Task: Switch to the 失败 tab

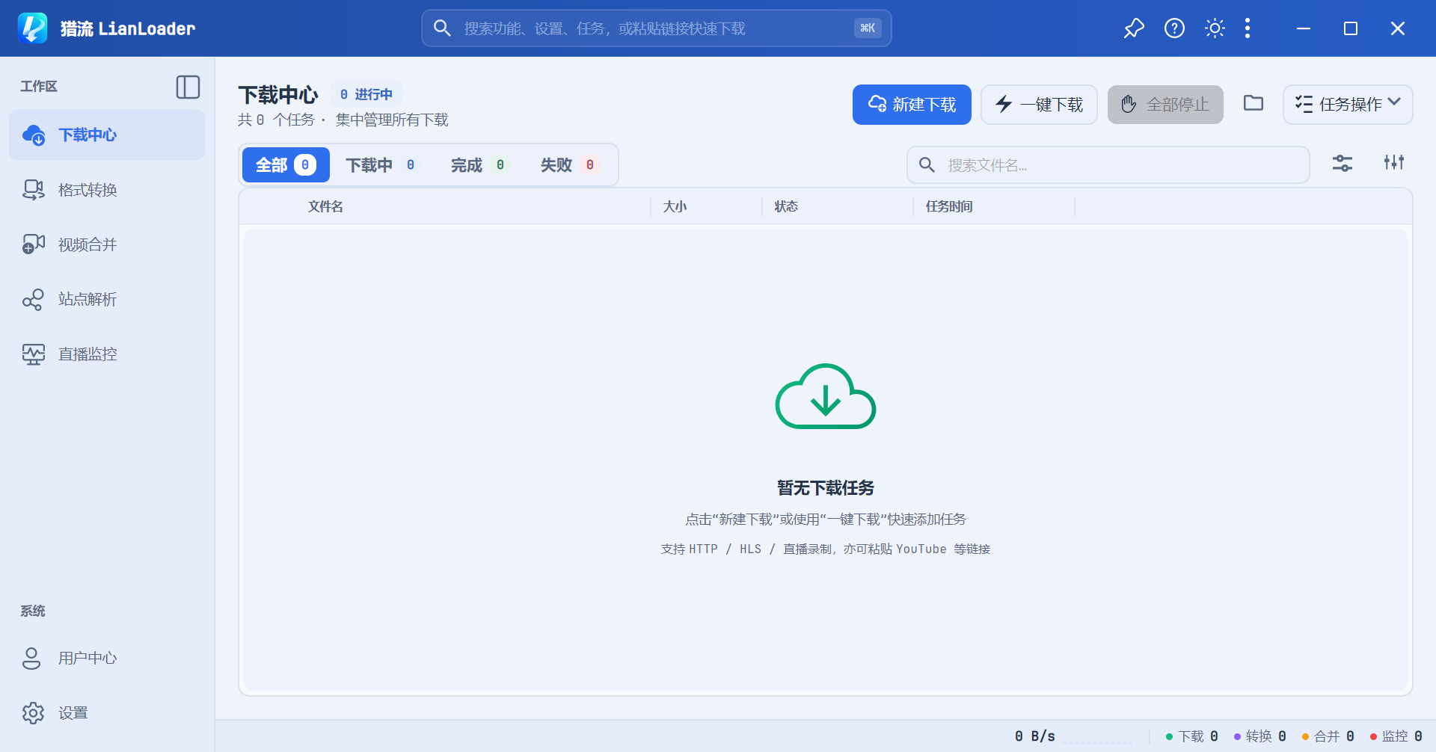Action: tap(568, 165)
